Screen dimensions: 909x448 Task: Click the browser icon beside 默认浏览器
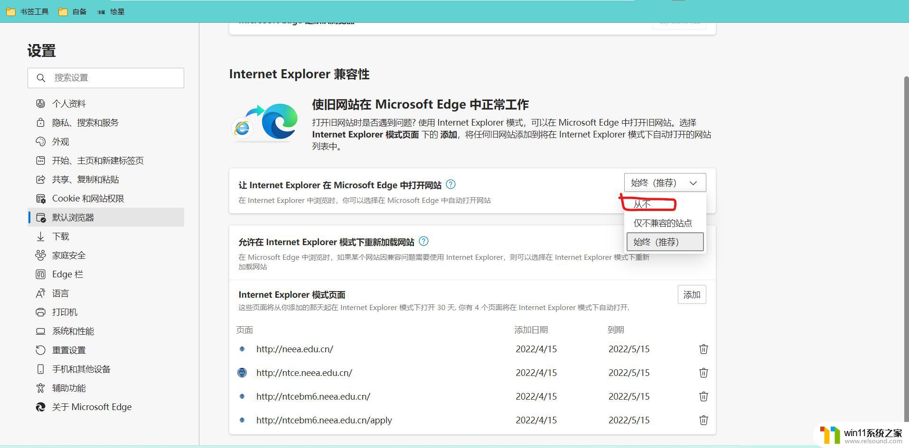pyautogui.click(x=41, y=218)
